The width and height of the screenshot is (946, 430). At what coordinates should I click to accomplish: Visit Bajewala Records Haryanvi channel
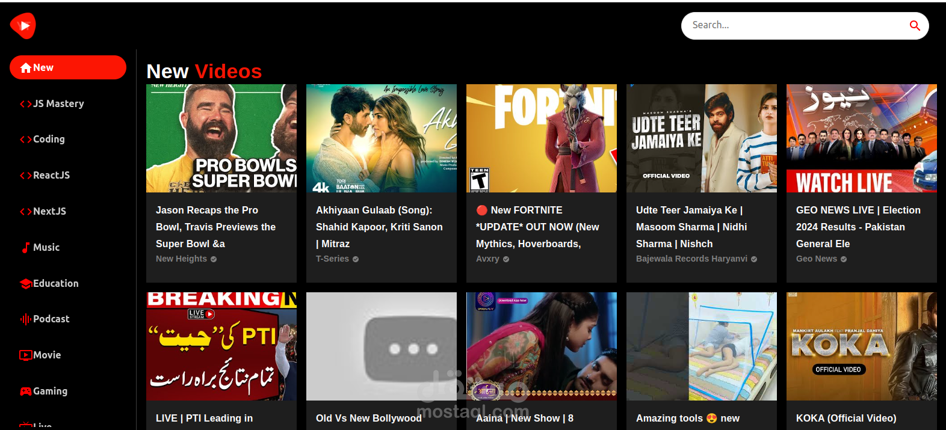(691, 259)
